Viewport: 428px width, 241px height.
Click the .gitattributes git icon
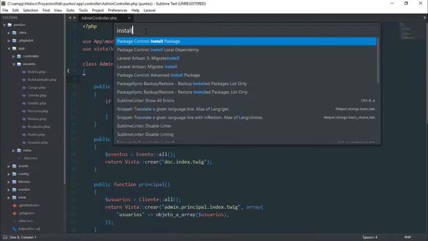(15, 206)
